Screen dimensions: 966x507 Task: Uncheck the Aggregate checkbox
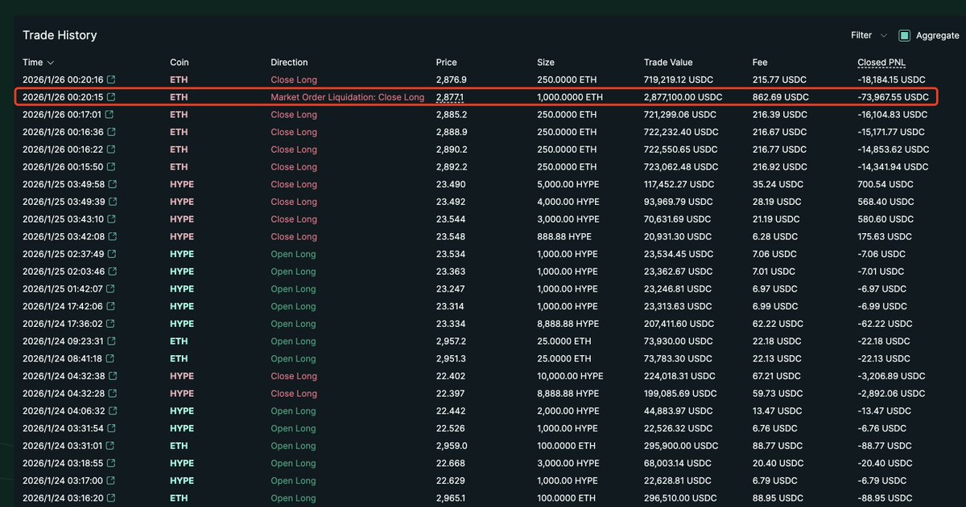coord(905,35)
